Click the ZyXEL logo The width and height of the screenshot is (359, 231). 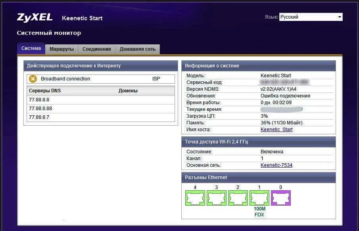tap(35, 17)
